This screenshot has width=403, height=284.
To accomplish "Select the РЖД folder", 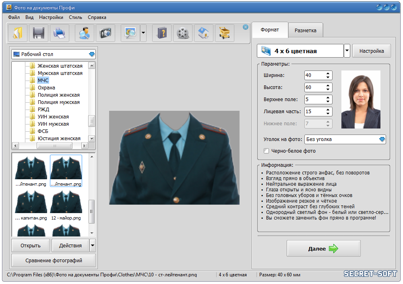I will click(43, 109).
